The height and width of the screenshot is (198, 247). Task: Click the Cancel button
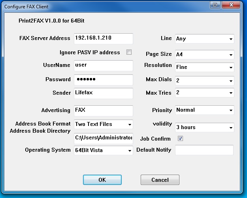160,180
